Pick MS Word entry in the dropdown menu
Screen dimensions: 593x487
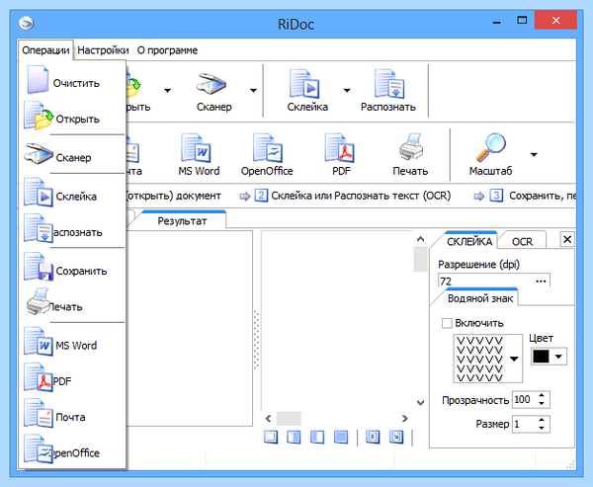[72, 342]
